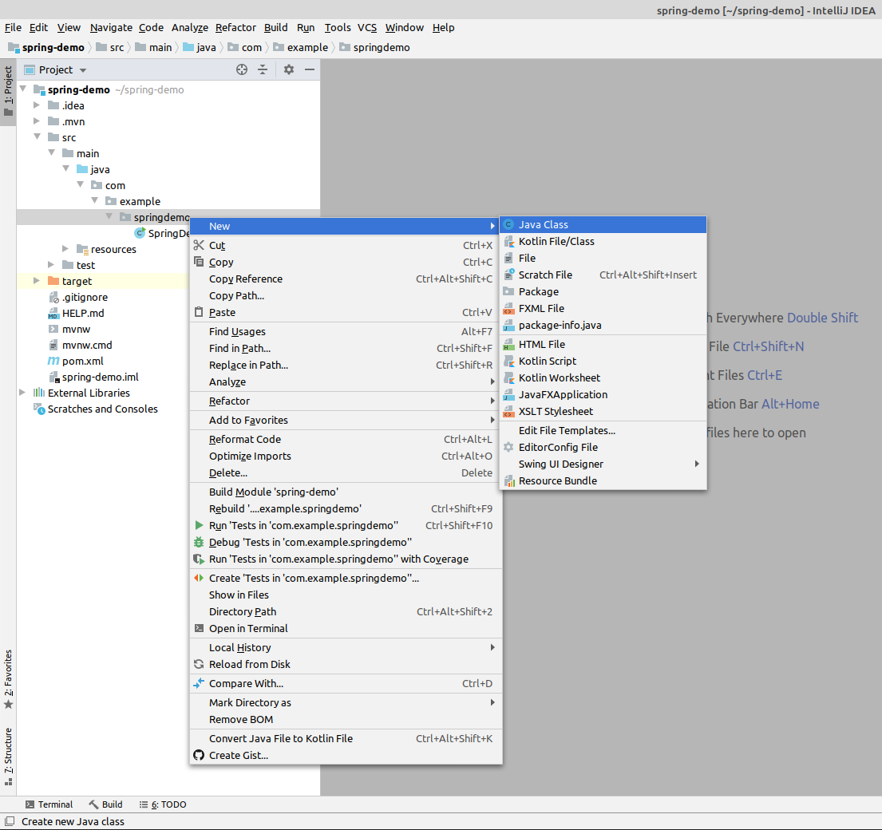Click the Run with Coverage icon
This screenshot has height=830, width=882.
tap(199, 559)
